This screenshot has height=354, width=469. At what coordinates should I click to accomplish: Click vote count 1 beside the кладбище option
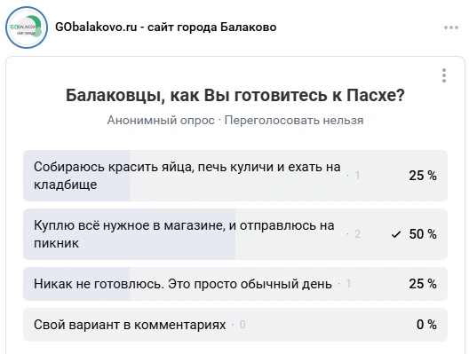[x=357, y=176]
